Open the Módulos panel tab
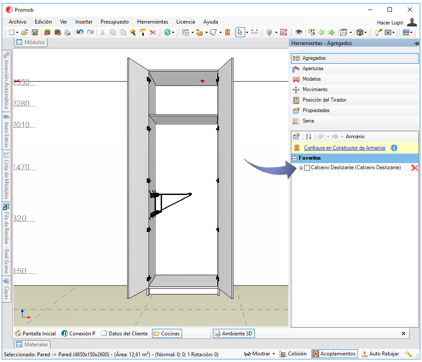This screenshot has height=362, width=422. click(30, 42)
